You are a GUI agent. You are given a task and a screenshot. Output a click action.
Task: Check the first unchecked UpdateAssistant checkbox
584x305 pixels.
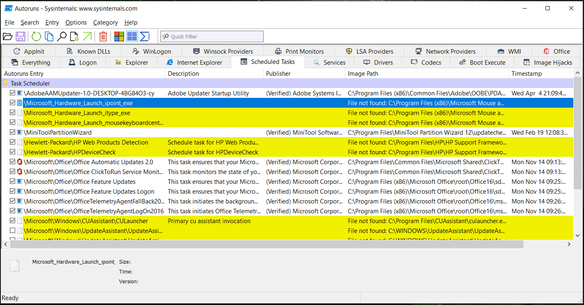[13, 231]
